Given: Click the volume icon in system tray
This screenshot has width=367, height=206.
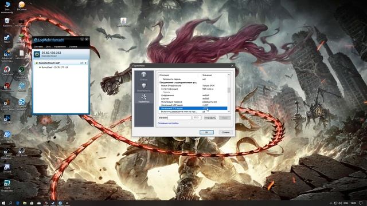Looking at the screenshot, I should (341, 203).
